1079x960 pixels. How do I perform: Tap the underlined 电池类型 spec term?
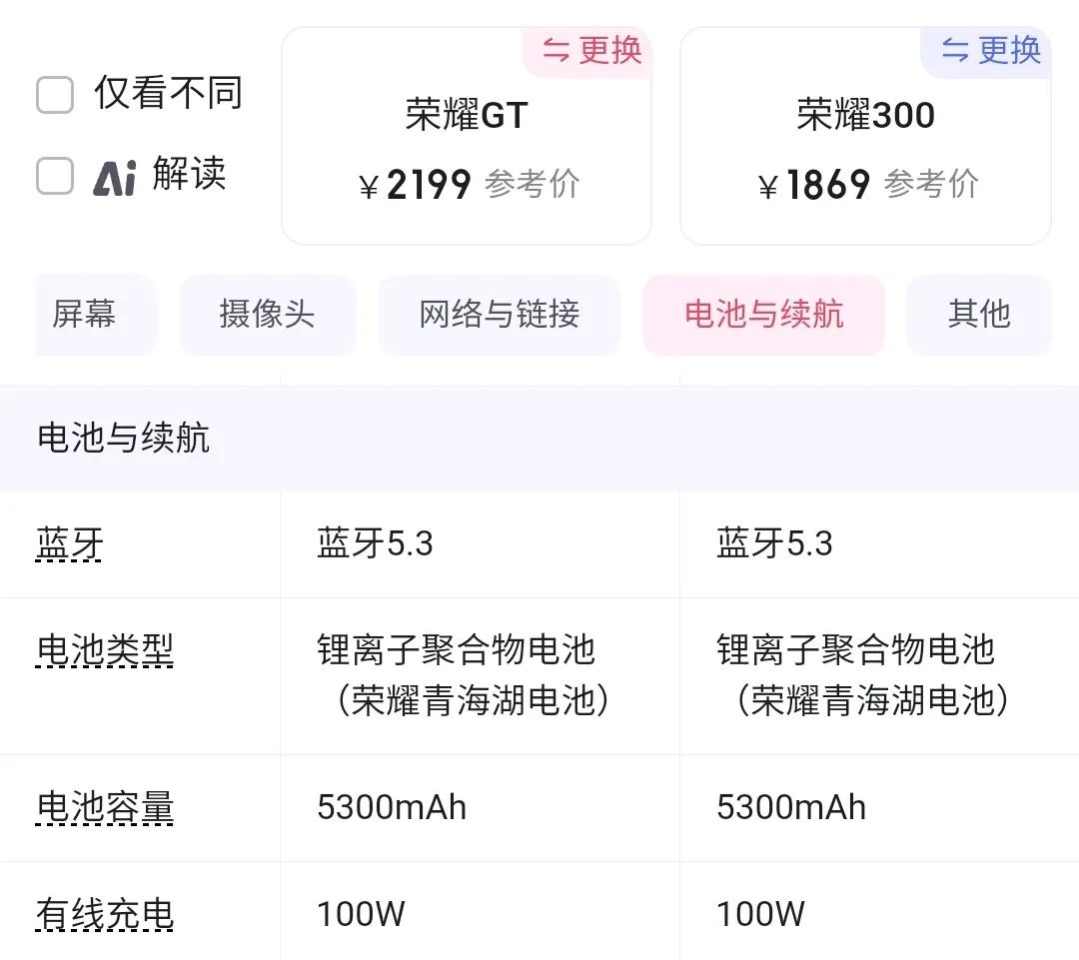click(104, 651)
